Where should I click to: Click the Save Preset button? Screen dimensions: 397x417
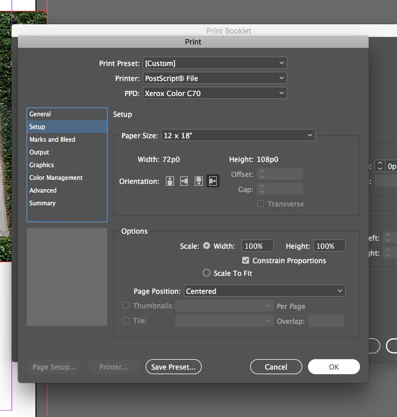click(x=173, y=367)
